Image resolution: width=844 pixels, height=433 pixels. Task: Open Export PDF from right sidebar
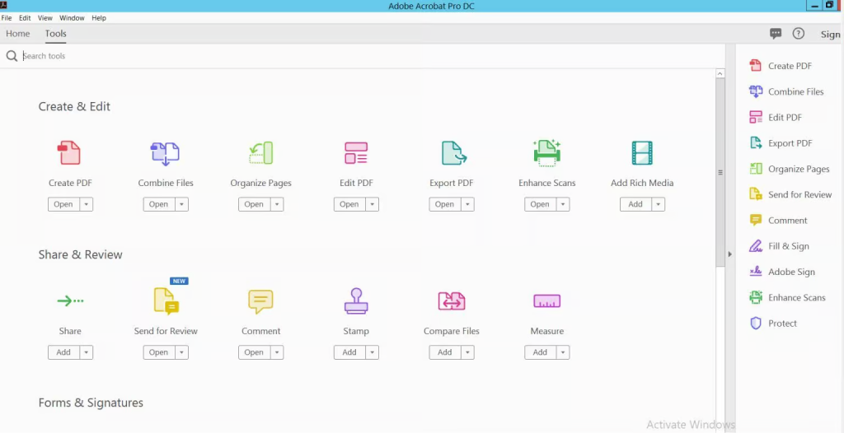[781, 143]
